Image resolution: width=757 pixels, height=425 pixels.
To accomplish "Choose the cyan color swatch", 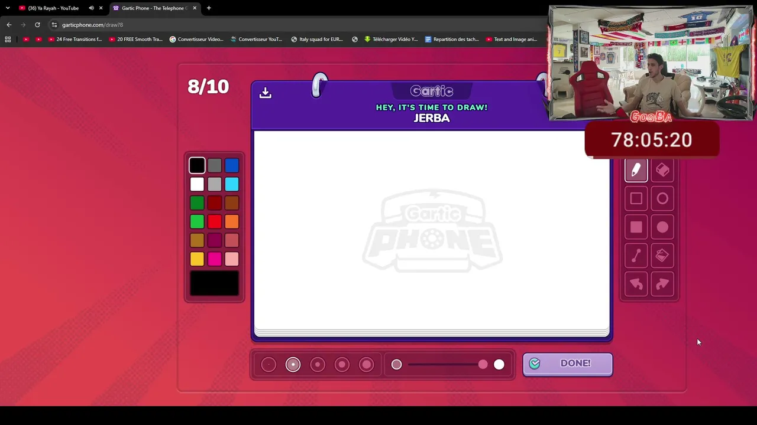I will pos(232,185).
